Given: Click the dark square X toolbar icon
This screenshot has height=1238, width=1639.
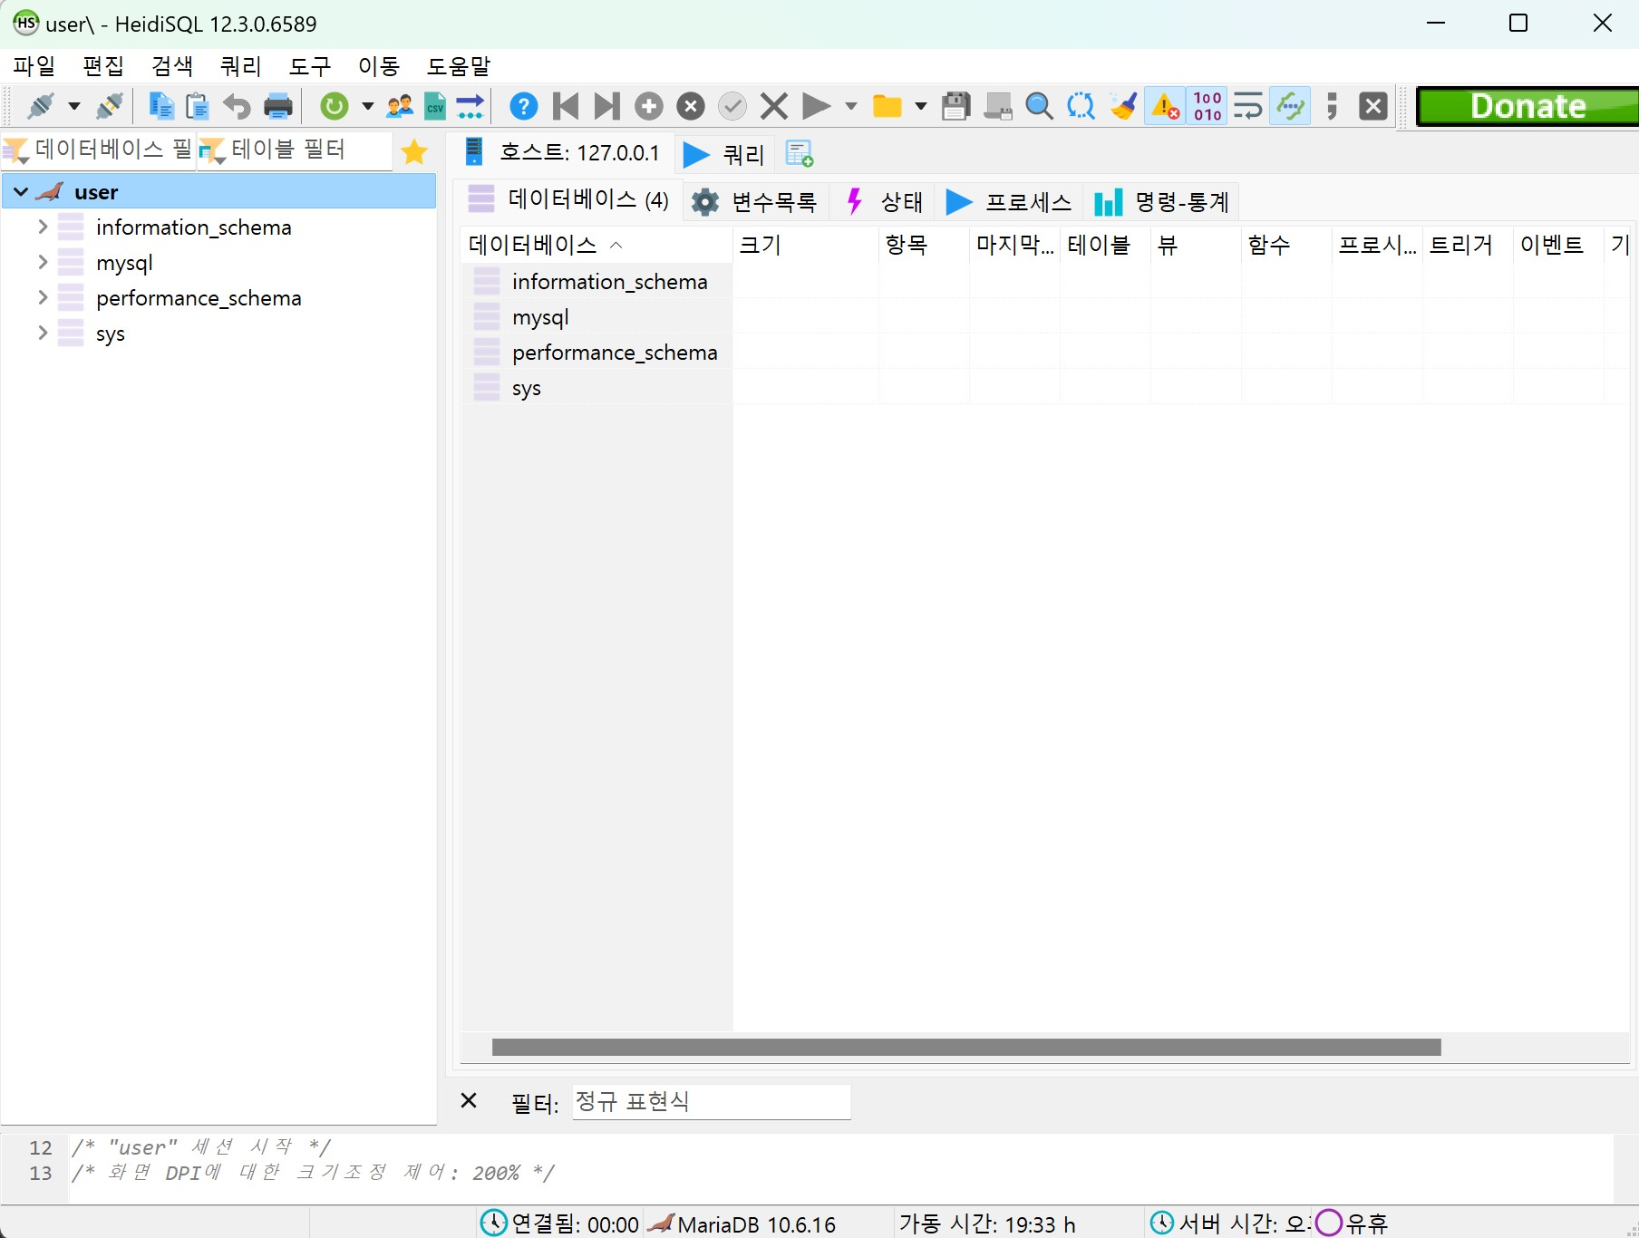Looking at the screenshot, I should point(1373,106).
